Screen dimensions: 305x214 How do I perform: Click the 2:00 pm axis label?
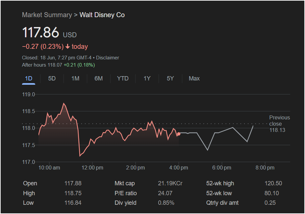(x=136, y=168)
